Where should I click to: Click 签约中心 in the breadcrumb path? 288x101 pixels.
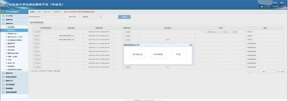(x=47, y=12)
